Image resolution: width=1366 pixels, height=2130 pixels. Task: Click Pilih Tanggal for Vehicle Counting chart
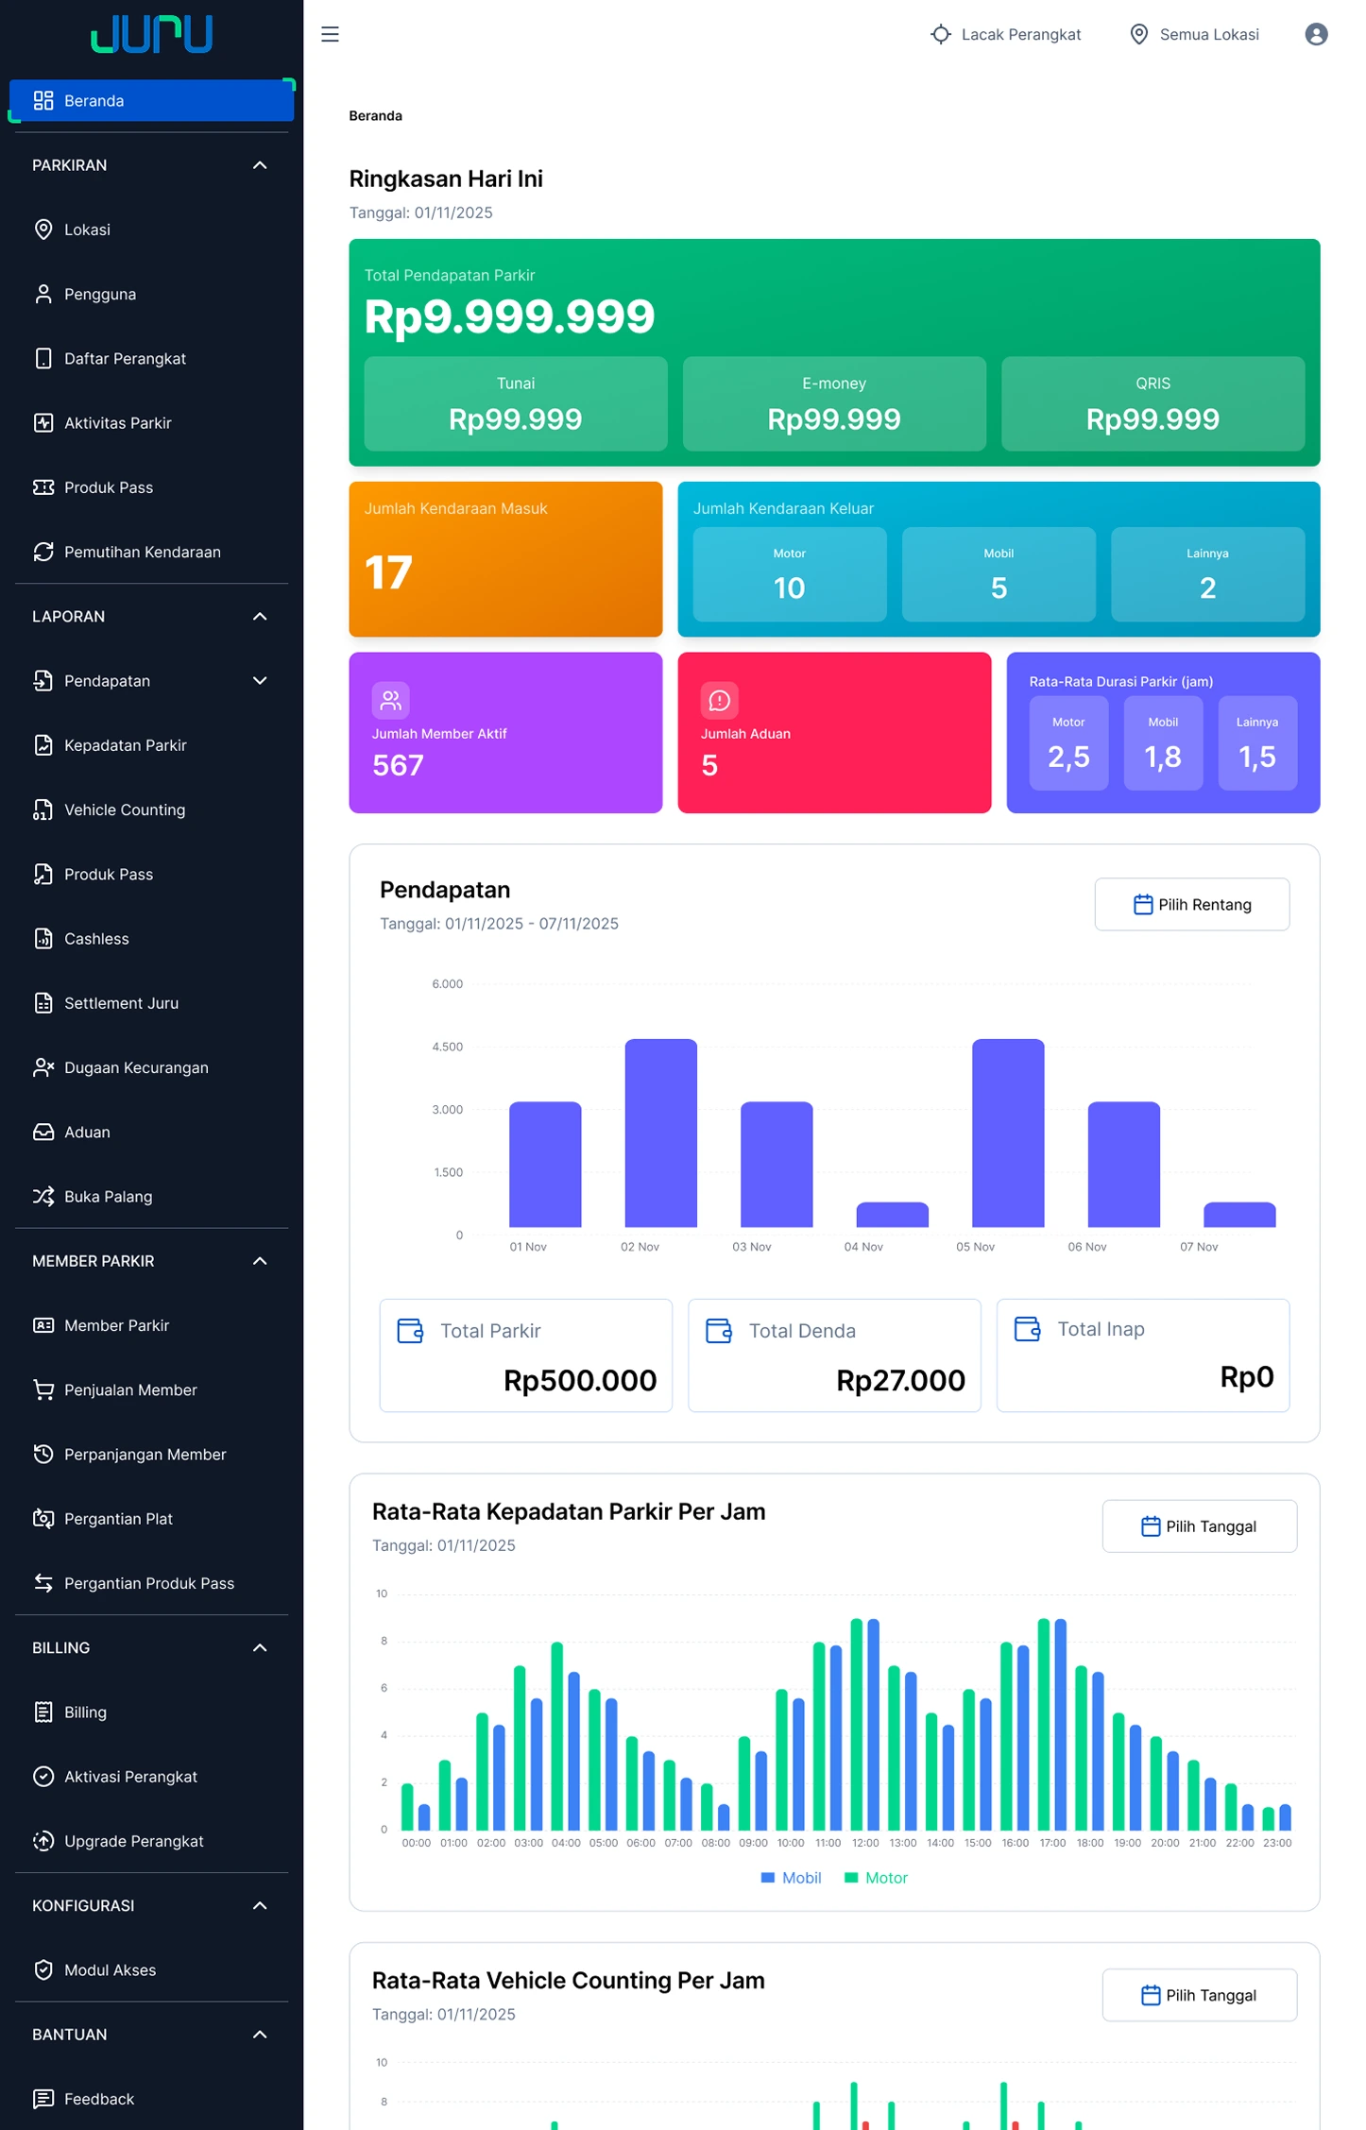pyautogui.click(x=1200, y=1995)
